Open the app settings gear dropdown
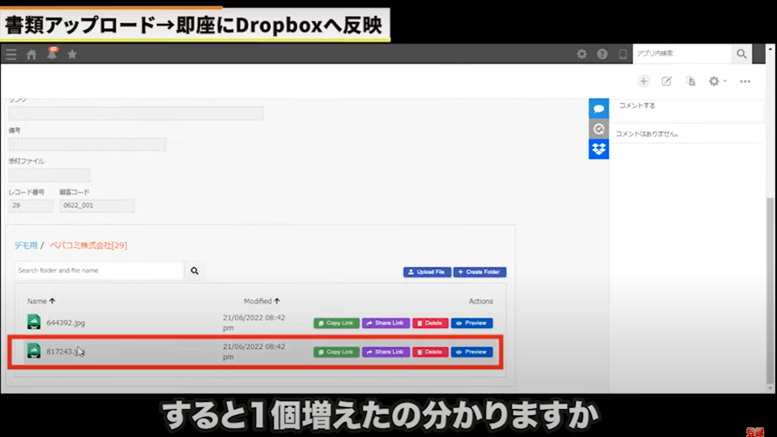 click(717, 81)
